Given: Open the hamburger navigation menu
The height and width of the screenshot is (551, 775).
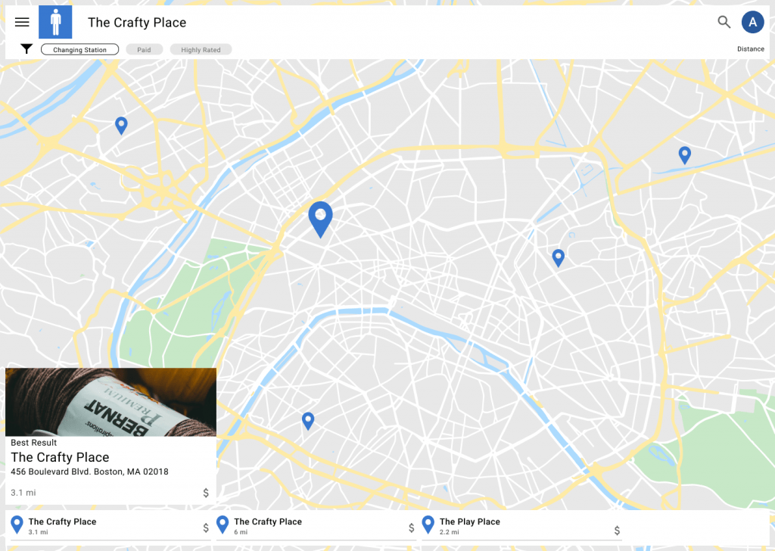Looking at the screenshot, I should pos(22,23).
